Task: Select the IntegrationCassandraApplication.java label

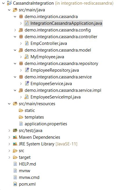Action: pyautogui.click(x=66, y=23)
